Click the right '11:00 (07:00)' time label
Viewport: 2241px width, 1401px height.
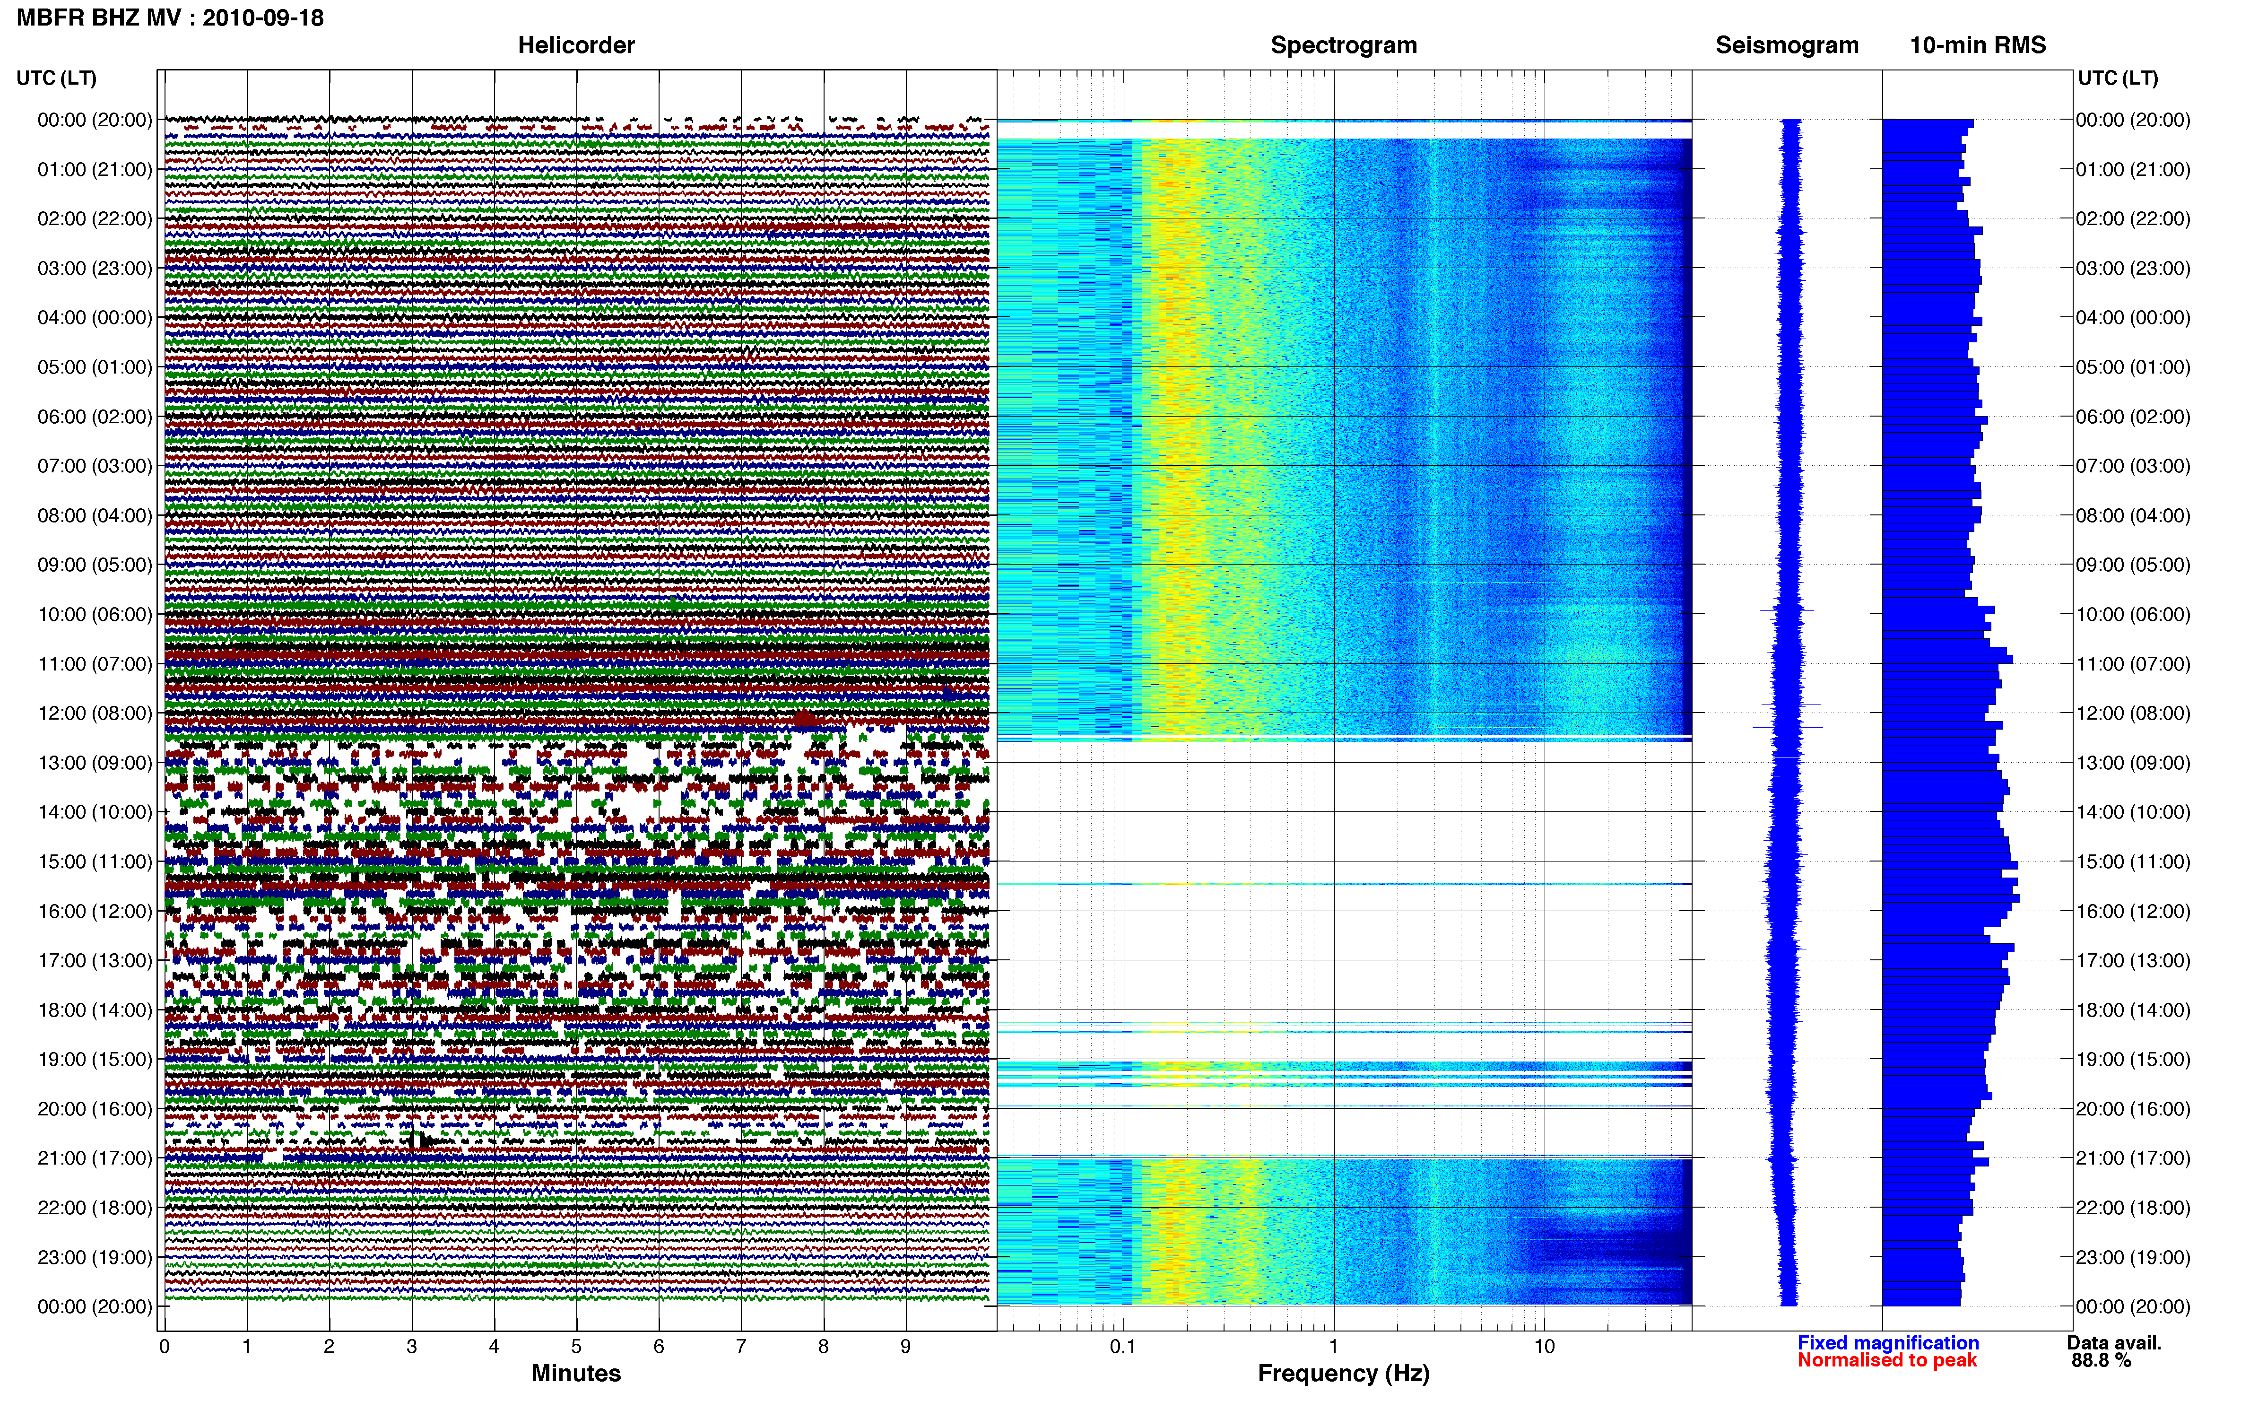[x=2133, y=664]
